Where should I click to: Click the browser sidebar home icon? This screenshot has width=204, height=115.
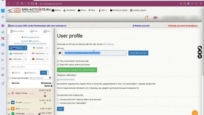(x=3, y=11)
